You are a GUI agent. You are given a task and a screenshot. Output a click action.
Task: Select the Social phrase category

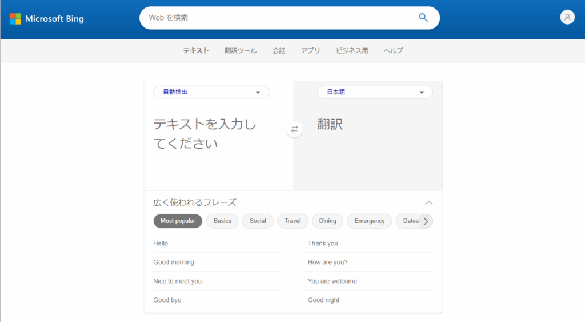point(258,221)
